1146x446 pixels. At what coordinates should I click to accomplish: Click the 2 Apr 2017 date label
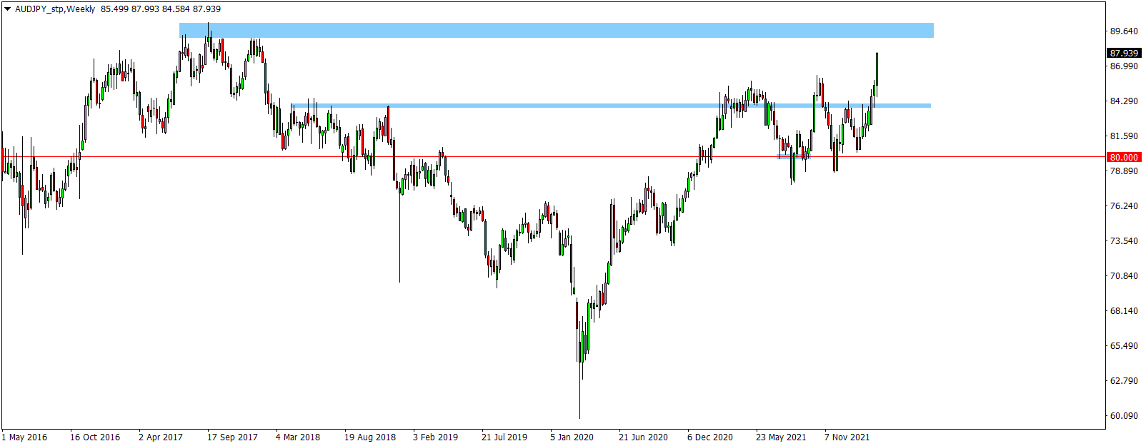161,437
